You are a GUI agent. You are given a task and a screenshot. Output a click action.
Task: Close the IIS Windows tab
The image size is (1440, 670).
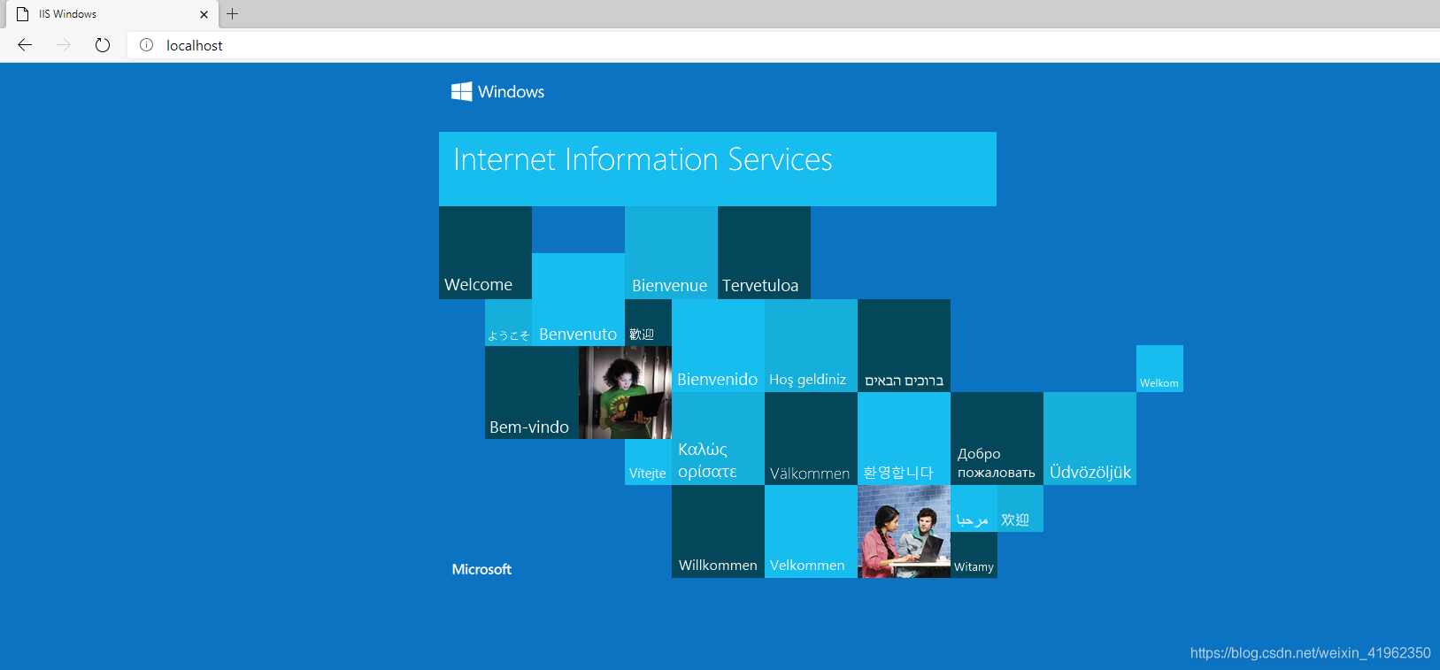coord(204,14)
